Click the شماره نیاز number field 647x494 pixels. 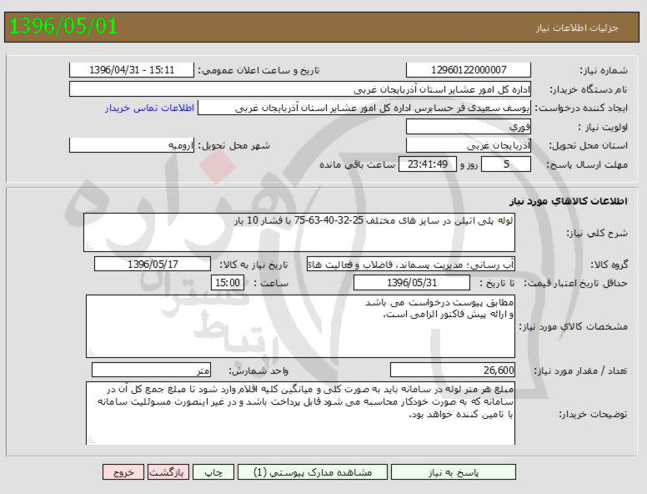pyautogui.click(x=469, y=70)
